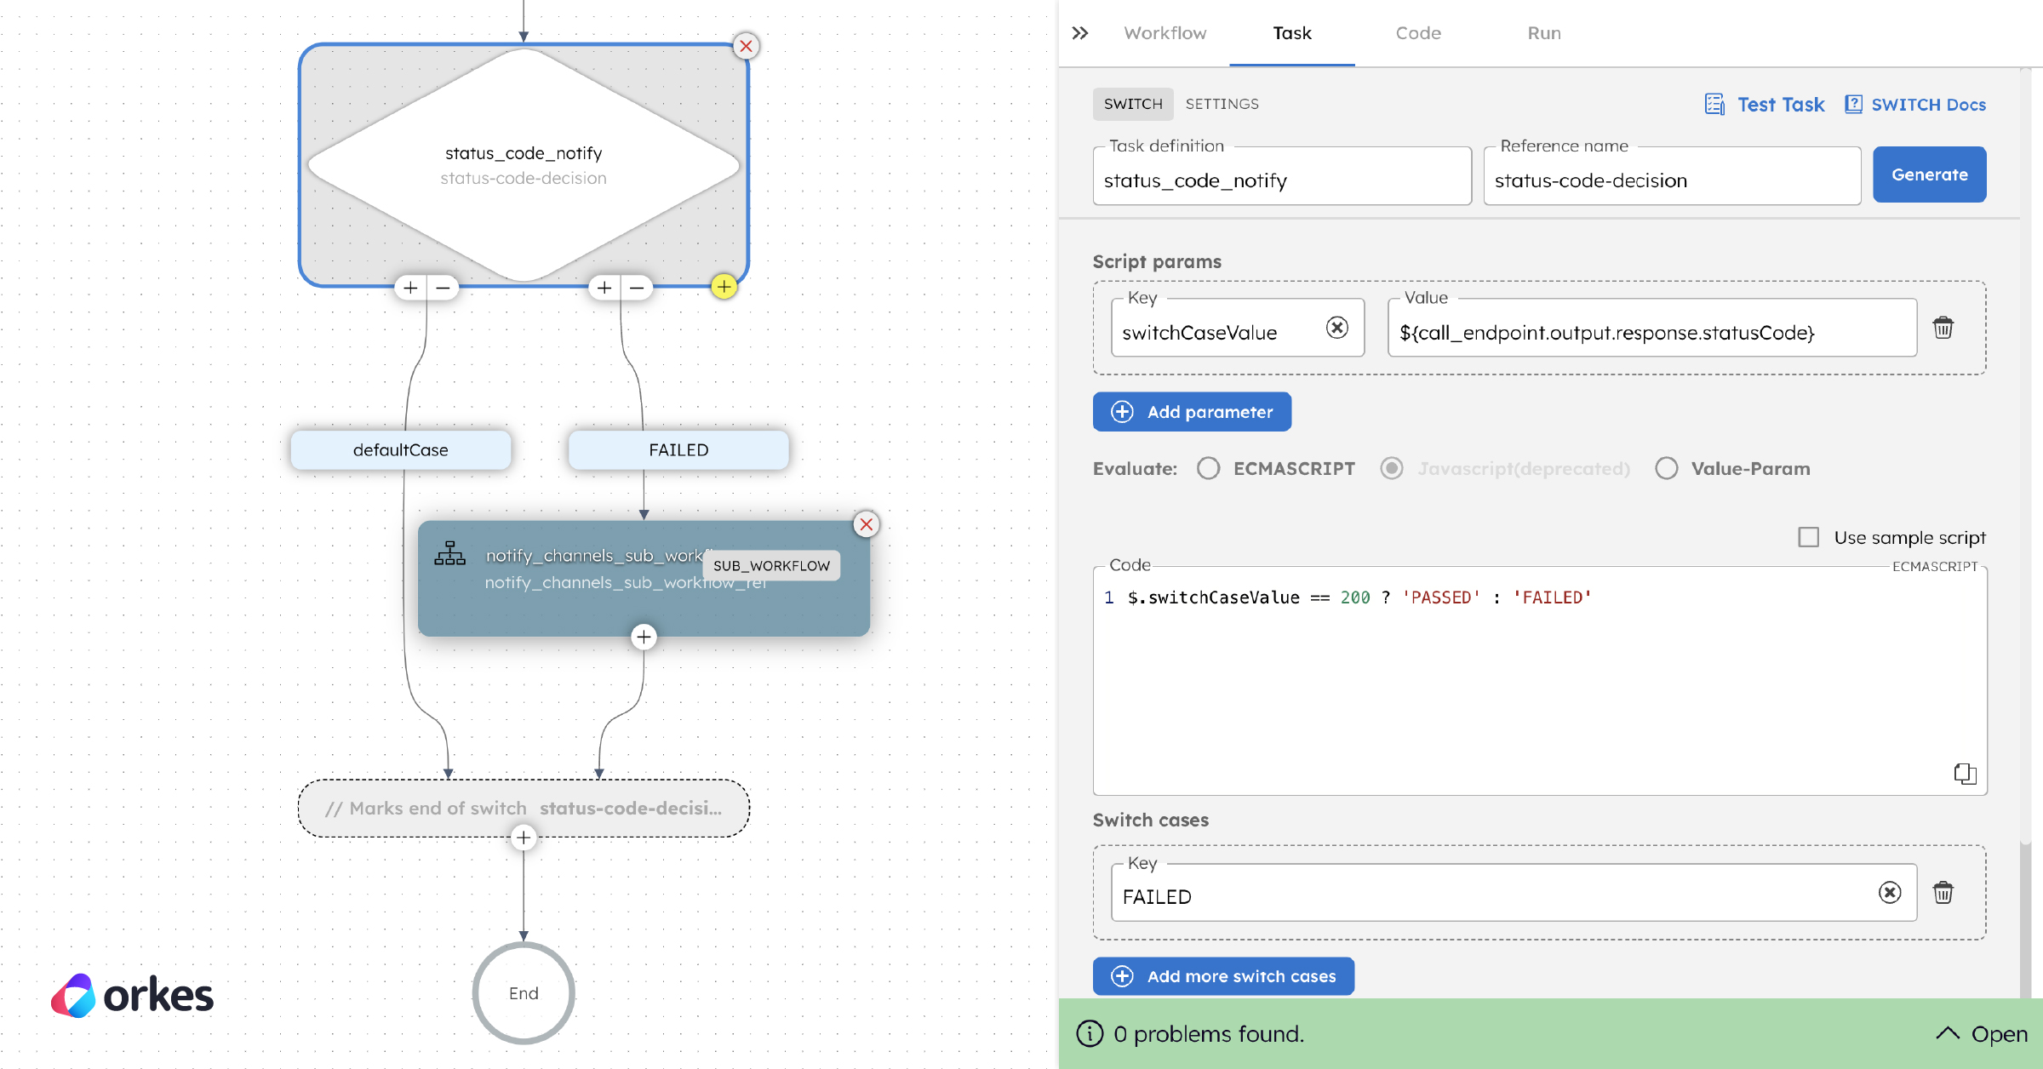Select the ECMASCRIPT evaluate option

(1209, 468)
